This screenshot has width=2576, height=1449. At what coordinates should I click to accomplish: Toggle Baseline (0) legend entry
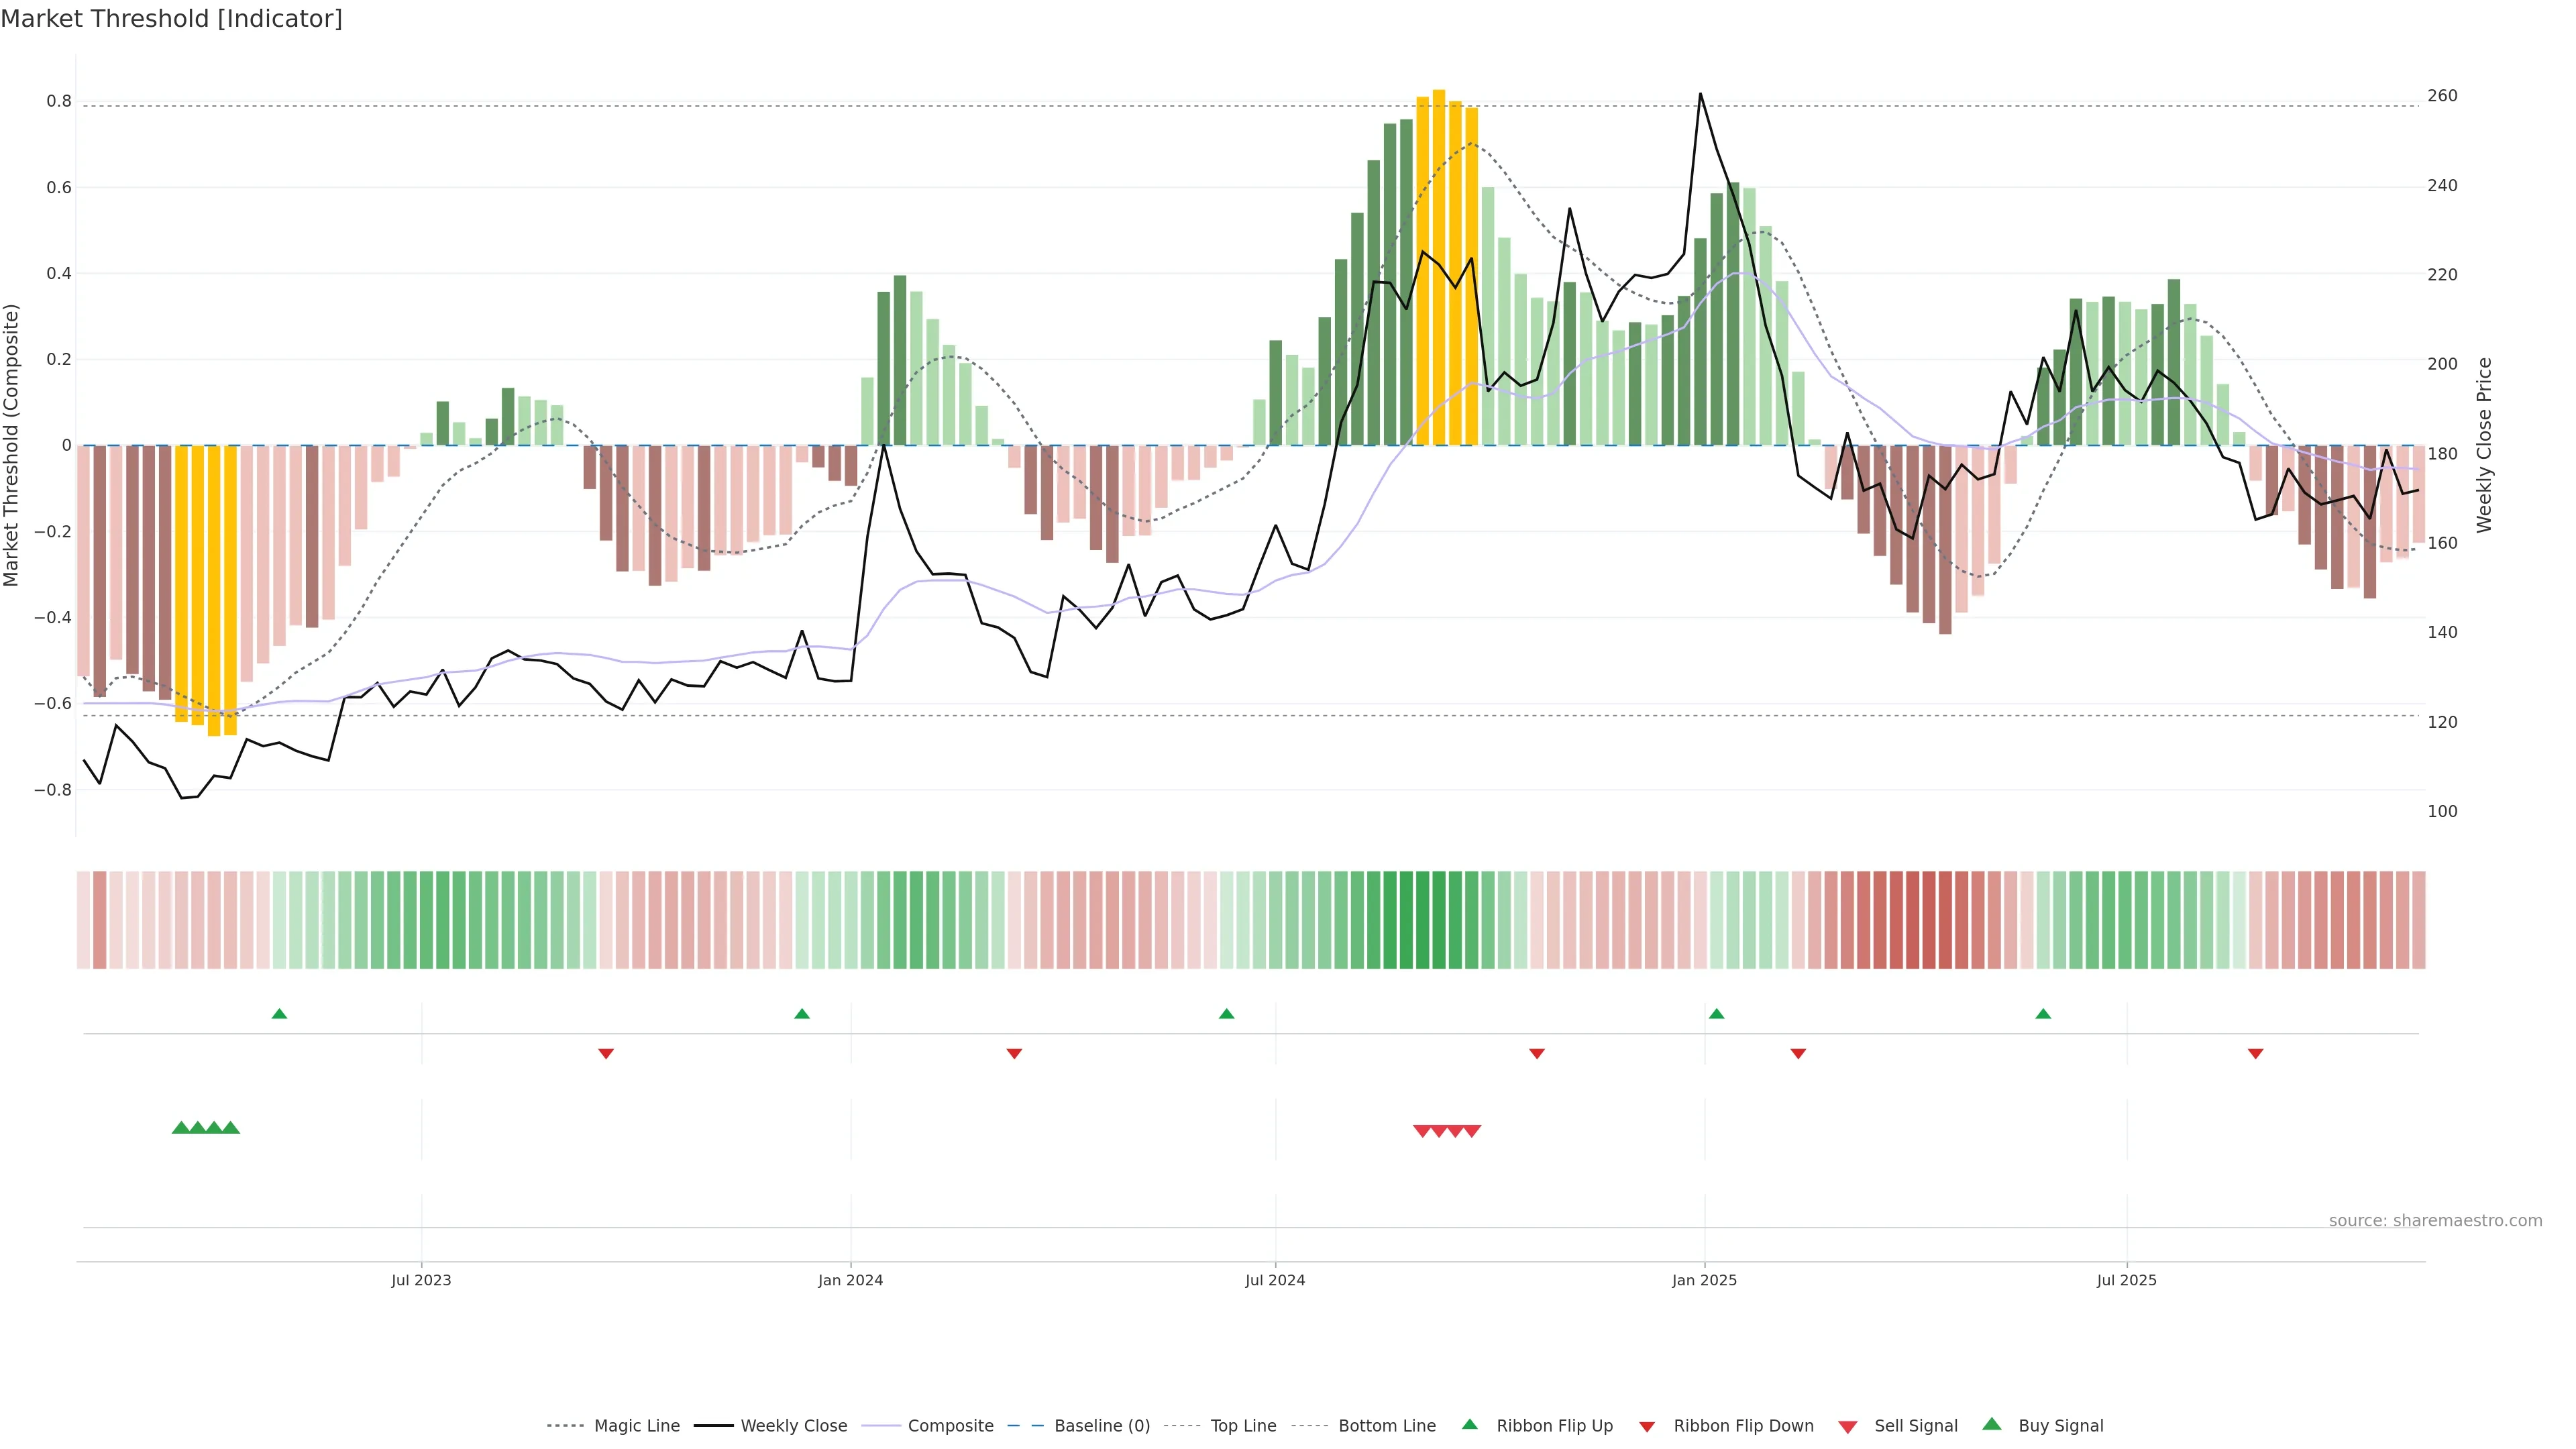tap(1102, 1426)
